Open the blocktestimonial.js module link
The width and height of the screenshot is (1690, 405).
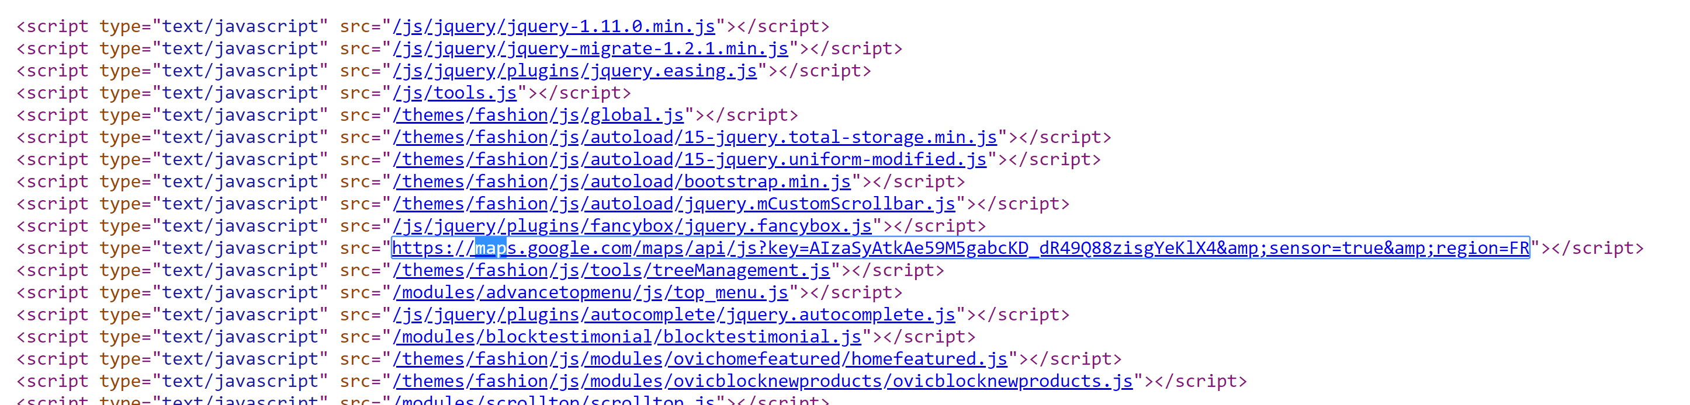[627, 337]
